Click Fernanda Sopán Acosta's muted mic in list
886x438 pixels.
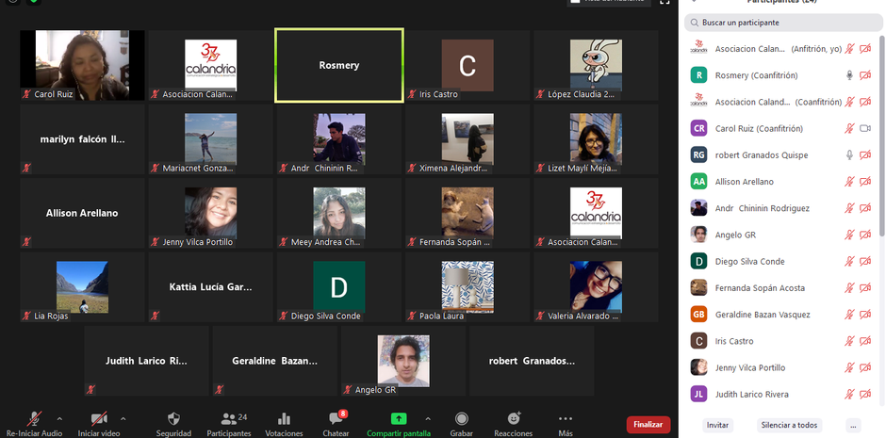coord(848,288)
